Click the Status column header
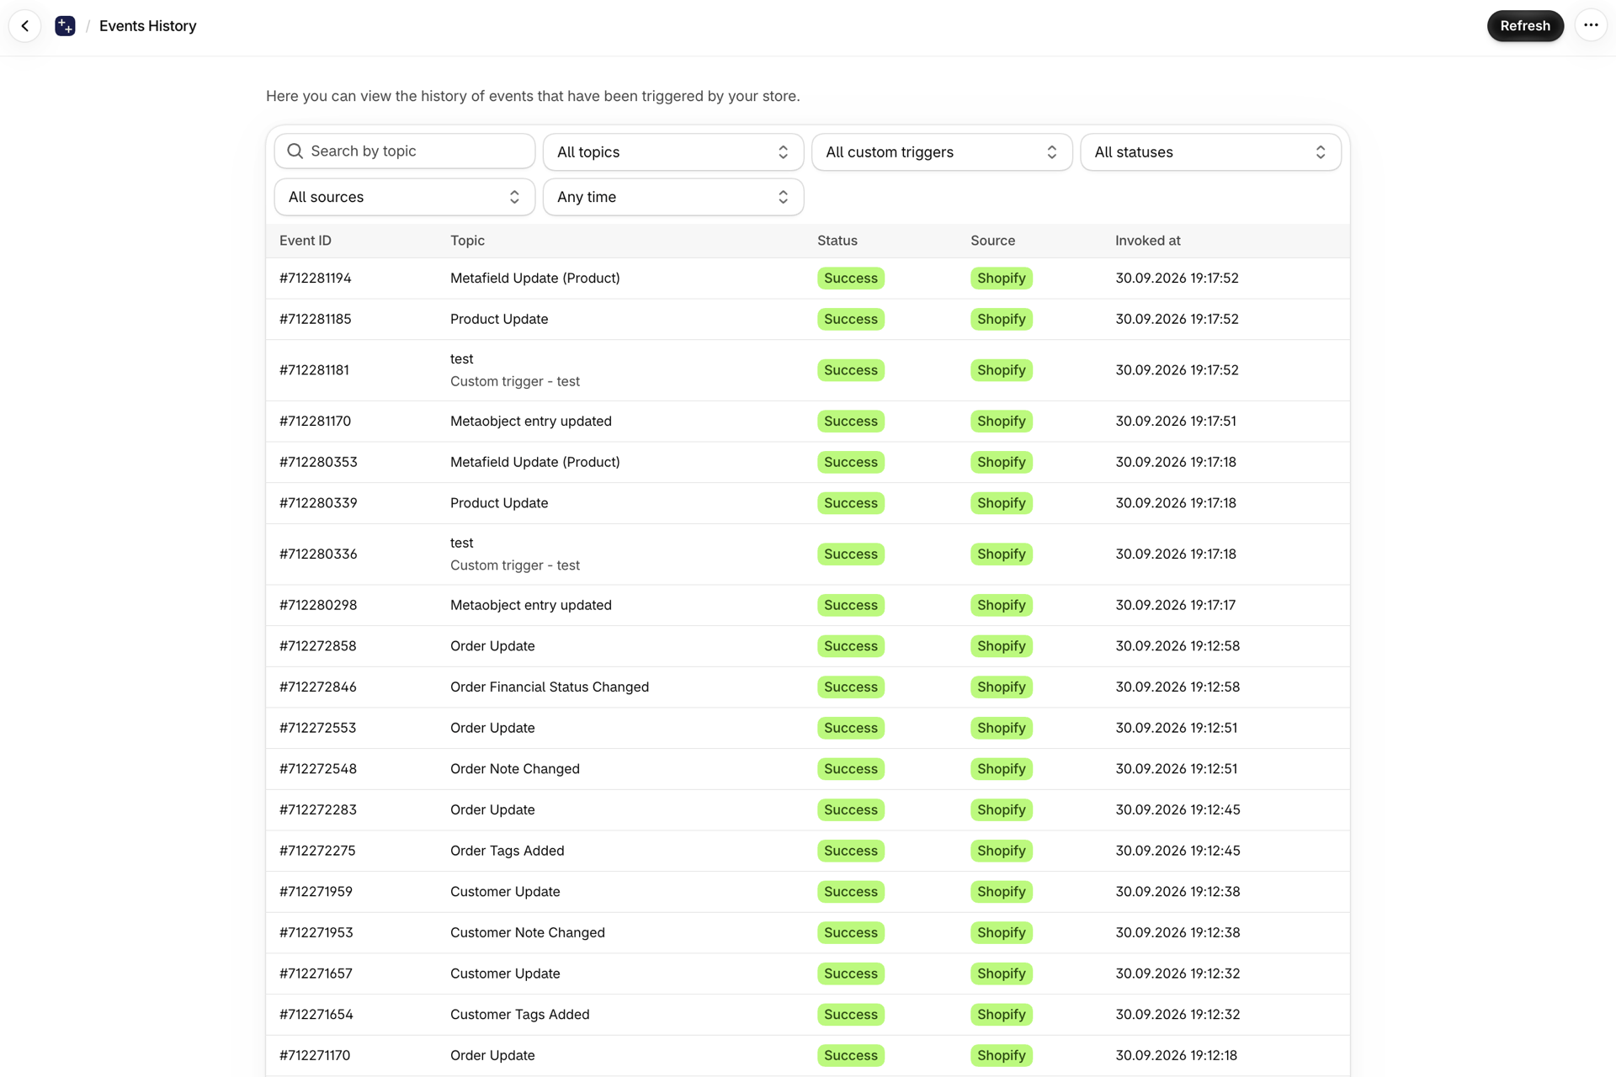The width and height of the screenshot is (1616, 1077). (837, 241)
